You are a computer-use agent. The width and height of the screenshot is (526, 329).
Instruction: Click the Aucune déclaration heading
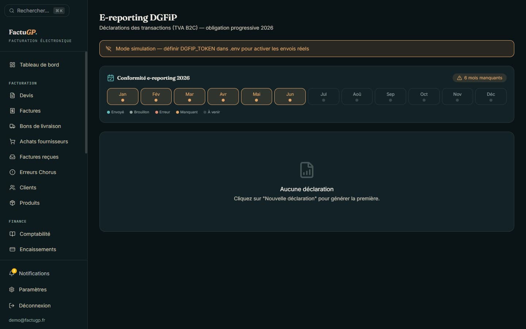(307, 189)
